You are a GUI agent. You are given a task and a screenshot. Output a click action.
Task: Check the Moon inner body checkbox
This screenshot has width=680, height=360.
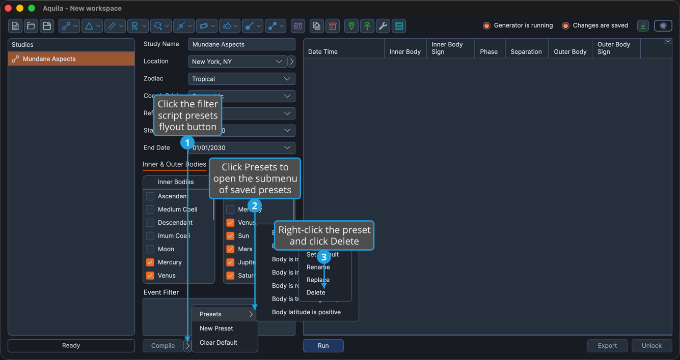pyautogui.click(x=150, y=249)
